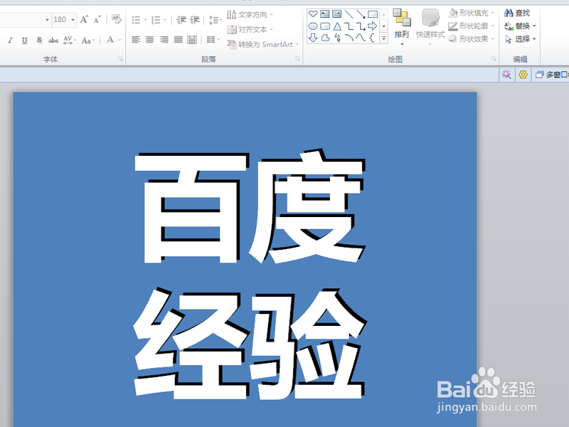Select the triangle shape
Viewport: 569px width, 427px height.
point(337,26)
